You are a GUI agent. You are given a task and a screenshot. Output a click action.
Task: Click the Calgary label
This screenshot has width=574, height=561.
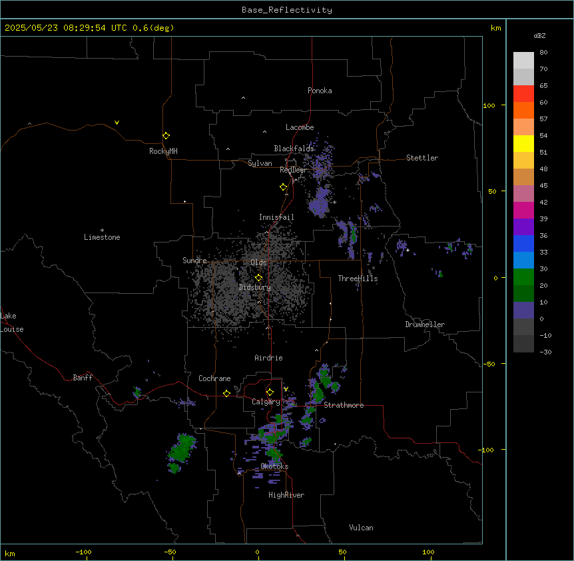point(266,402)
